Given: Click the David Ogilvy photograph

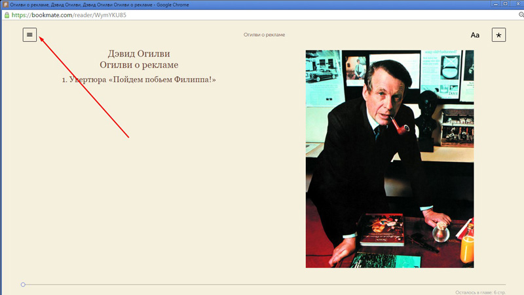Looking at the screenshot, I should [390, 159].
